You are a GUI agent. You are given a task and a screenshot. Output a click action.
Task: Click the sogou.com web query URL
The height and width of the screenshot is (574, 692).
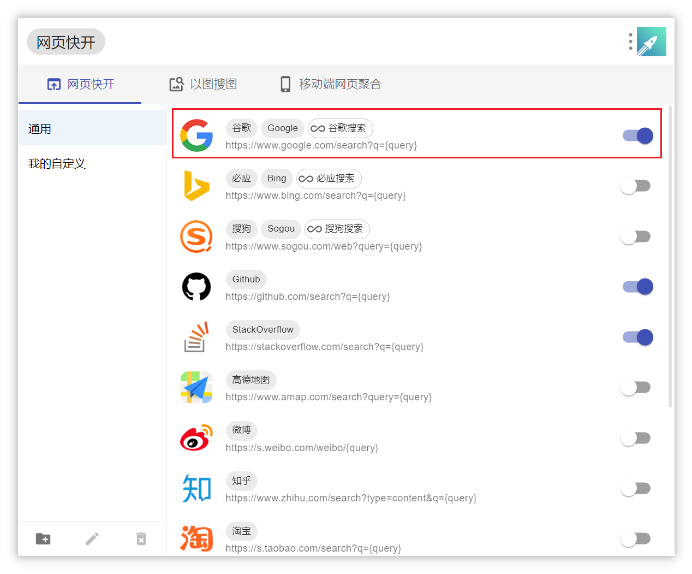click(x=324, y=246)
